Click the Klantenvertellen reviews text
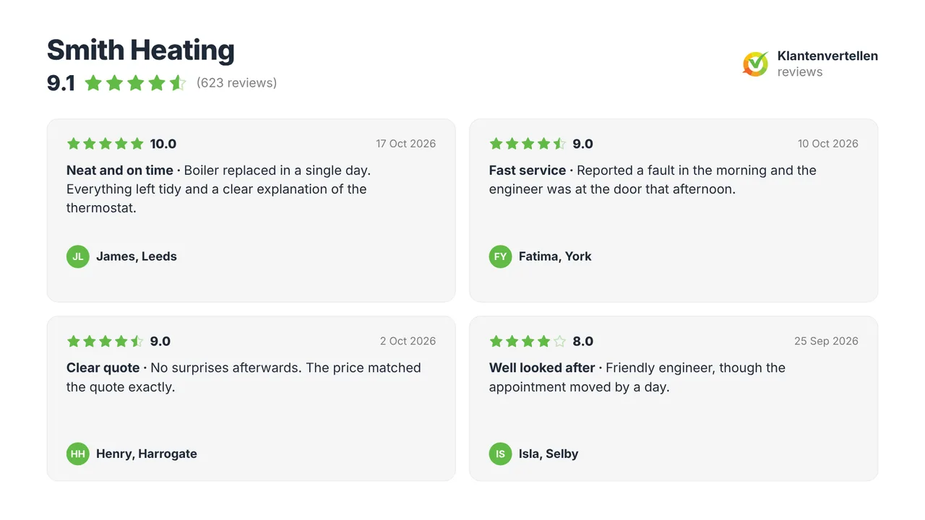The width and height of the screenshot is (925, 520). click(827, 64)
